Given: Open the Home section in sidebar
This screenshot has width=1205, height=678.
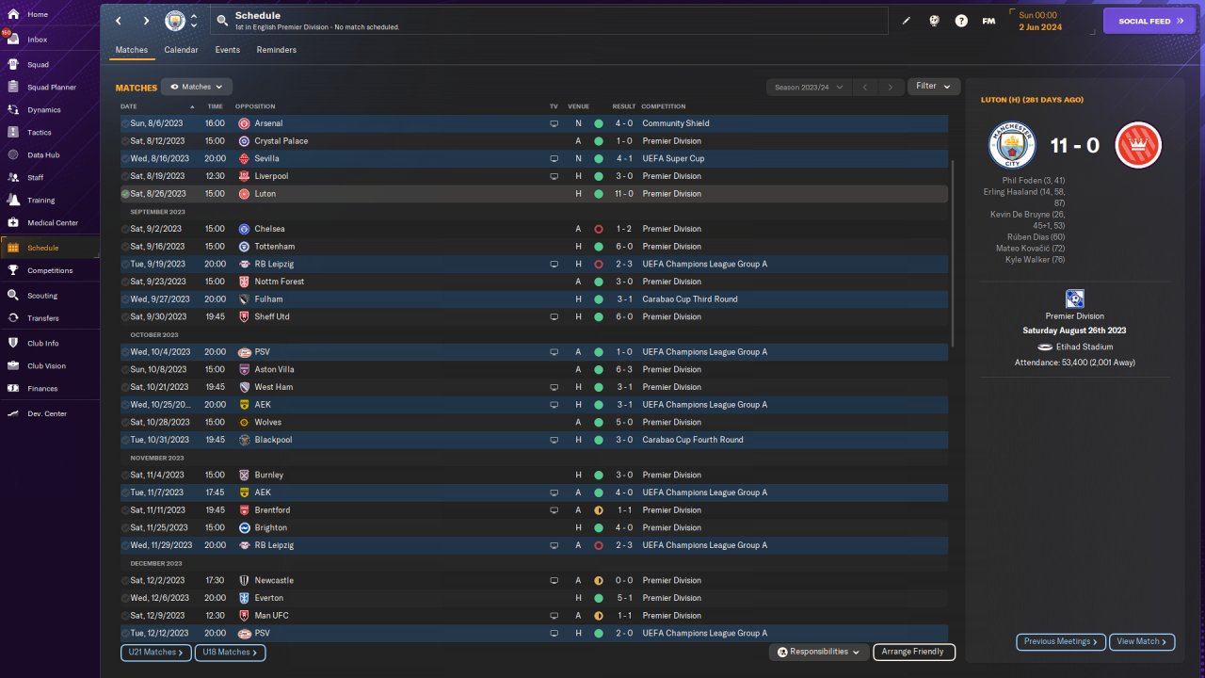Looking at the screenshot, I should [49, 15].
